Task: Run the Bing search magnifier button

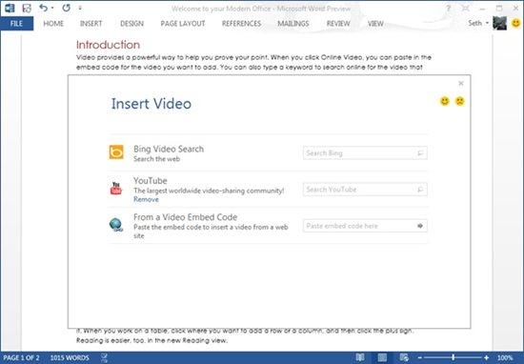Action: 420,153
